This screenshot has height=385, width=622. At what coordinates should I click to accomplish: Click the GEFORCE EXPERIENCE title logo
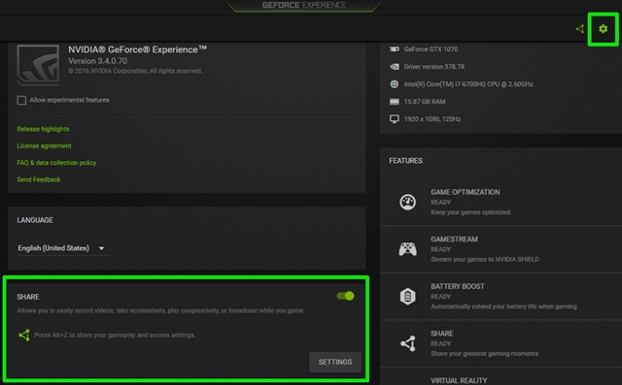(x=304, y=5)
